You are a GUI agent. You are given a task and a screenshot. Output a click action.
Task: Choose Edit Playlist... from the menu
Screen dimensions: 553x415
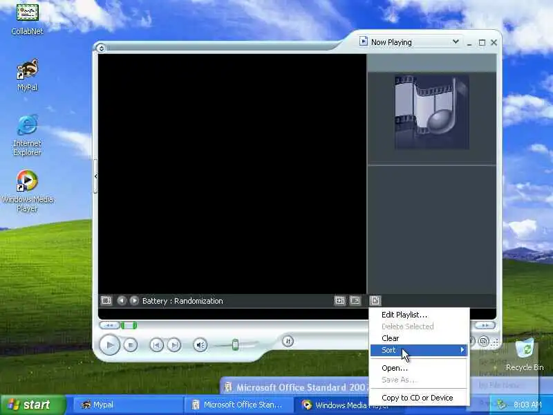[420, 315]
